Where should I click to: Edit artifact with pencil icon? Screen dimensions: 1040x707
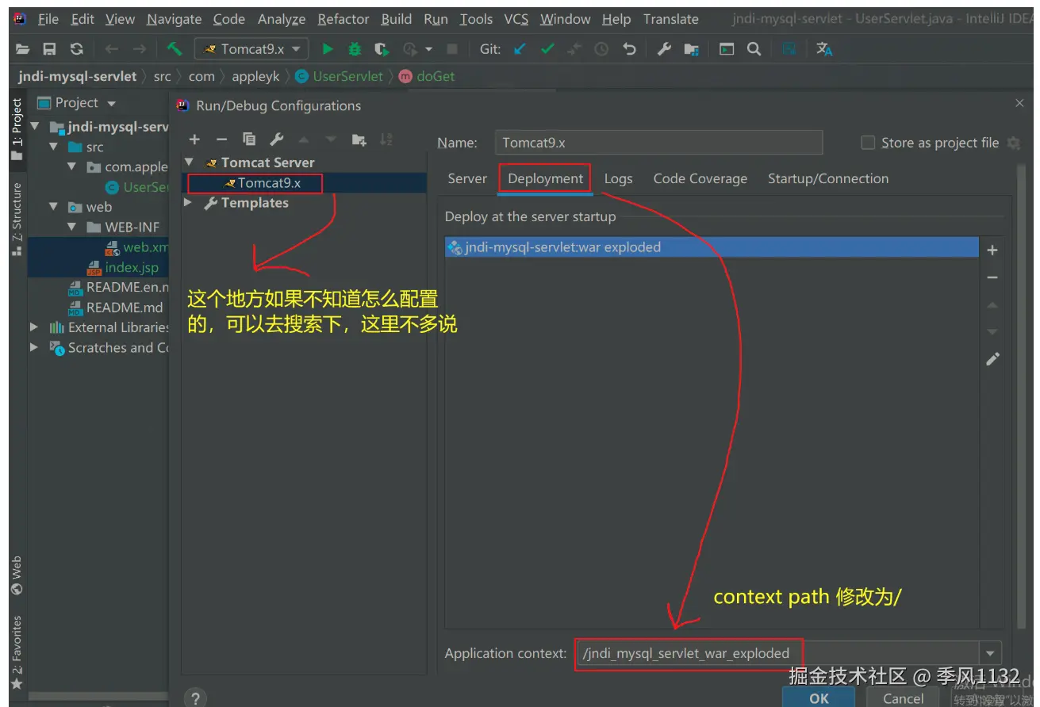pos(992,359)
